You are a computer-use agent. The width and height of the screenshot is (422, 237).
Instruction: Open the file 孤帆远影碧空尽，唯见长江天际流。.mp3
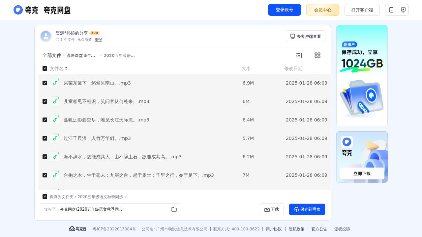tap(106, 120)
